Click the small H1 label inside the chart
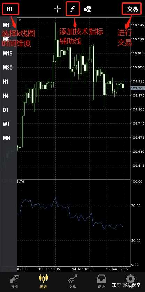The image size is (145, 292). tap(19, 20)
